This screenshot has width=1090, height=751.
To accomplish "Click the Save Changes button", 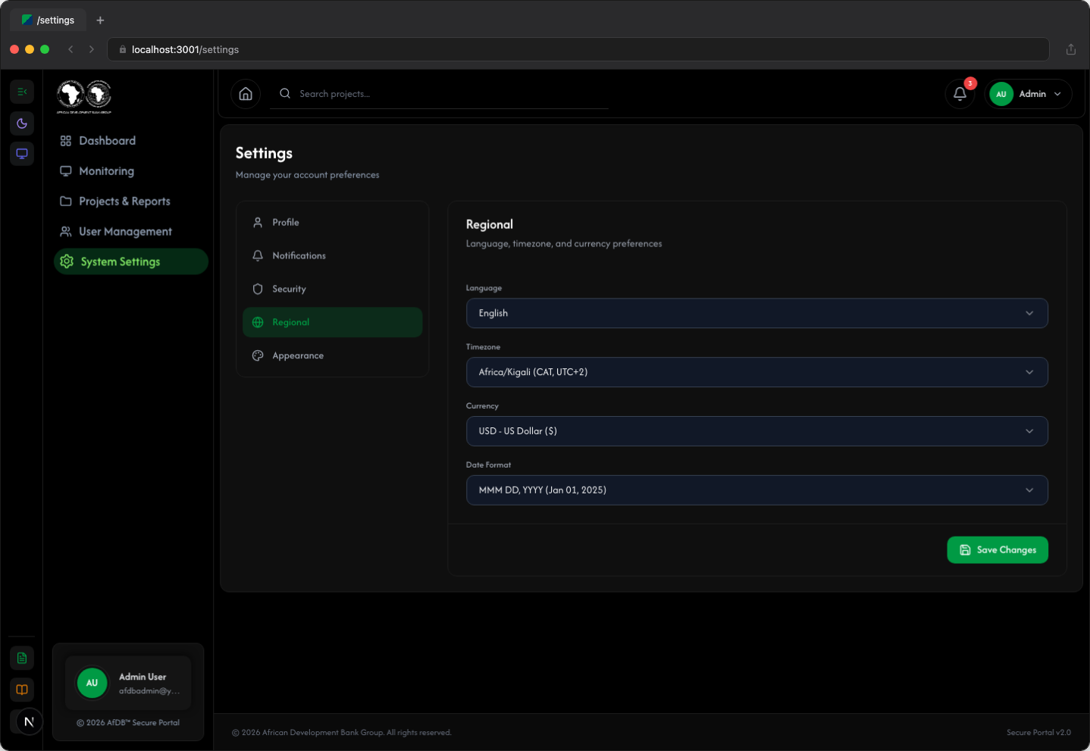I will pos(998,550).
